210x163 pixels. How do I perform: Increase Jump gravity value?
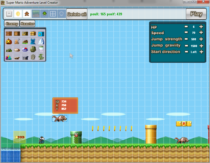tap(201, 46)
